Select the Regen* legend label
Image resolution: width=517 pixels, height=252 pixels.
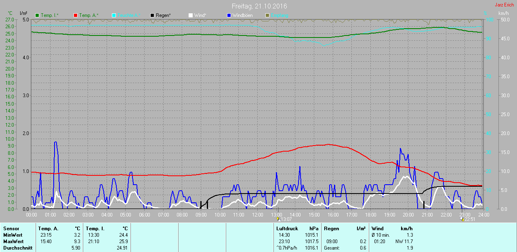tap(163, 15)
